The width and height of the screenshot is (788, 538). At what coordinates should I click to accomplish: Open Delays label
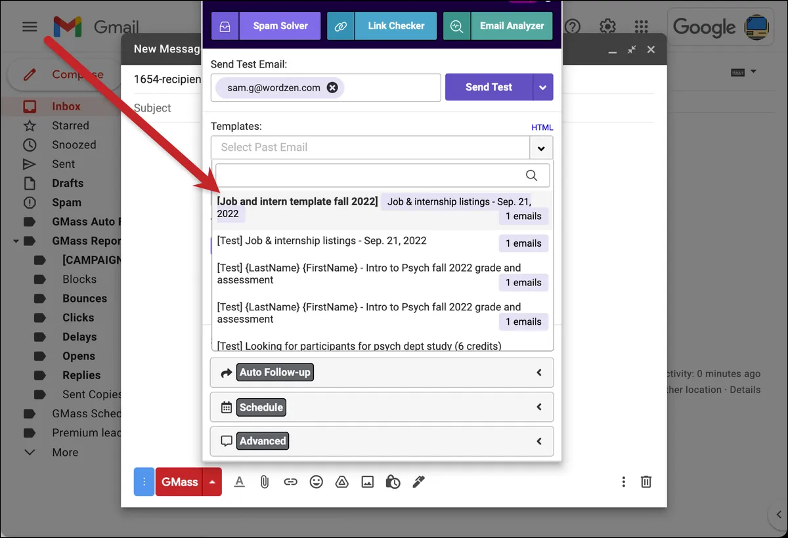(x=79, y=337)
